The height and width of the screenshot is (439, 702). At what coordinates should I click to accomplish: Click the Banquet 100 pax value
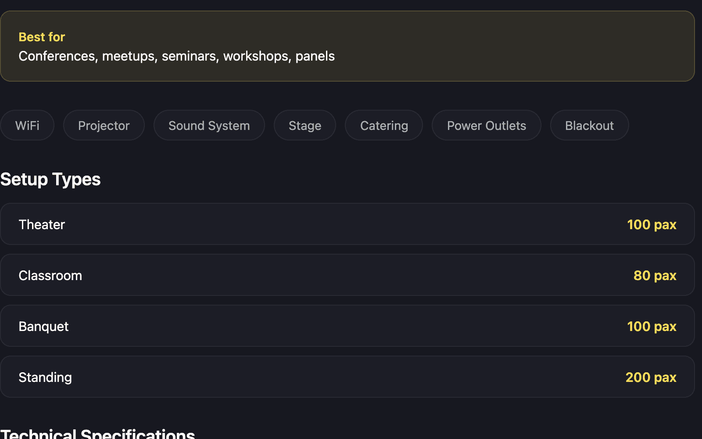coord(652,327)
